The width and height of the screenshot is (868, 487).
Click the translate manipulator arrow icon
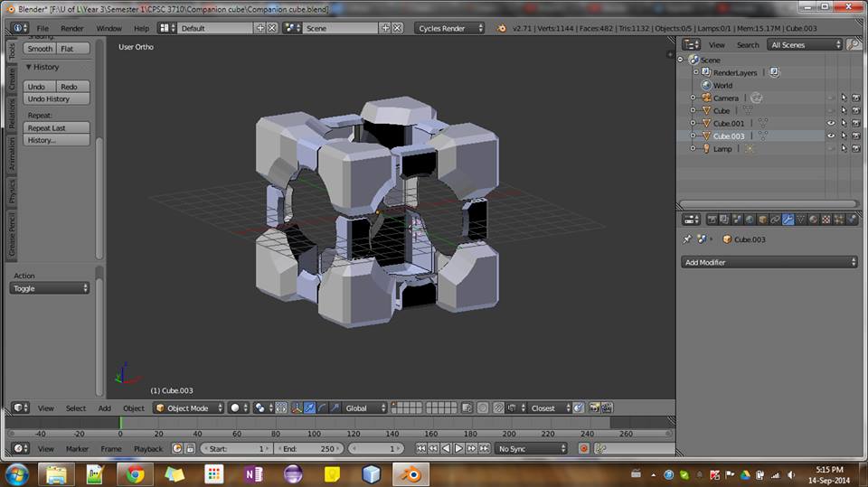tap(309, 407)
